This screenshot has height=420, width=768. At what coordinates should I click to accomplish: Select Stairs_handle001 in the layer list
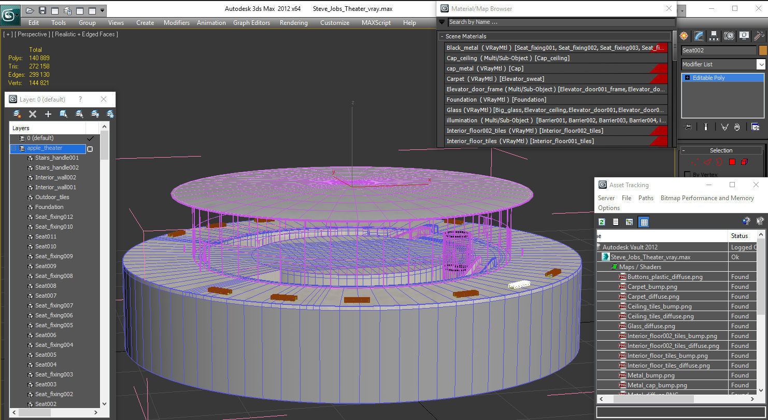[57, 158]
